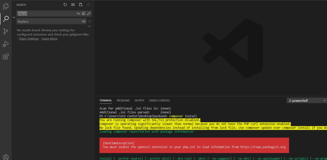
Task: Click the 'Loading composer repositories with package information' line
Action: click(x=146, y=132)
